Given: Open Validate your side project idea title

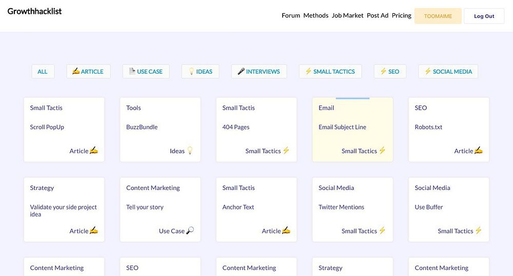Looking at the screenshot, I should pos(64,210).
